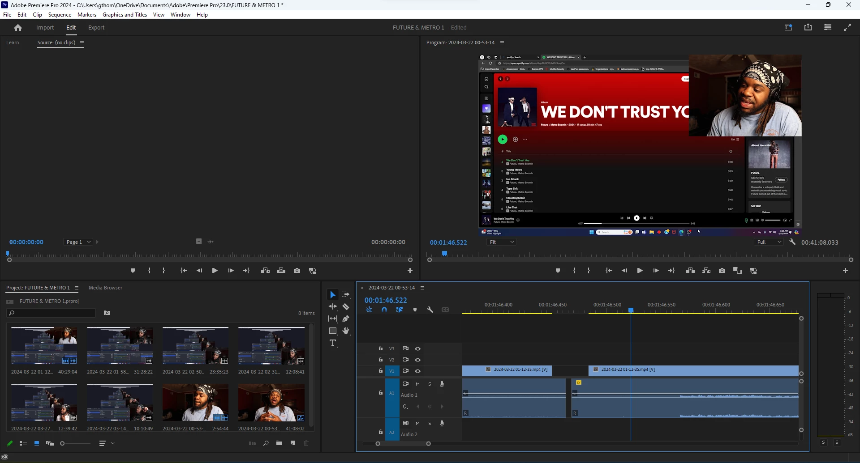Viewport: 860px width, 463px height.
Task: Open the Workspaces layout icon
Action: [x=828, y=27]
